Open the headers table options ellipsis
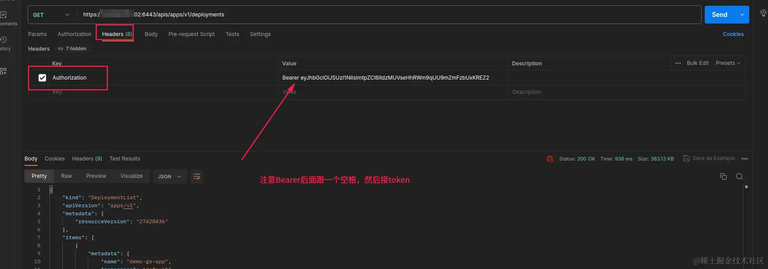768x269 pixels. (x=678, y=63)
